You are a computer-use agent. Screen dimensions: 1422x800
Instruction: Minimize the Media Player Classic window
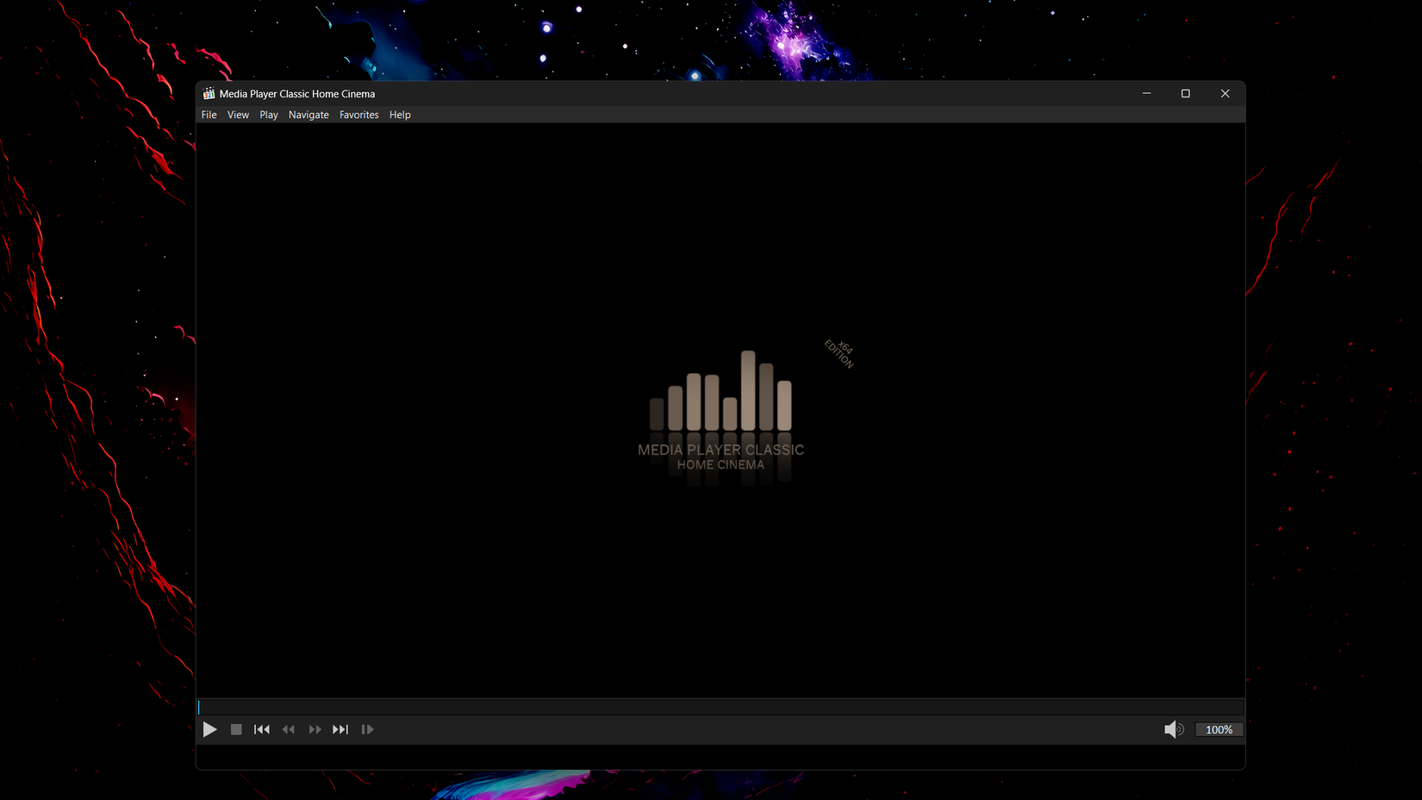(1146, 93)
